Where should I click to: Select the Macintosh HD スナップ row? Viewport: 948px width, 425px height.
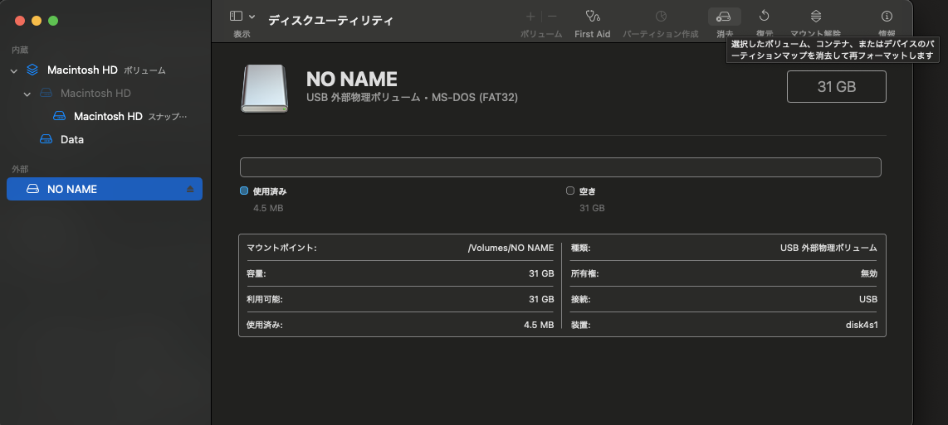click(105, 116)
